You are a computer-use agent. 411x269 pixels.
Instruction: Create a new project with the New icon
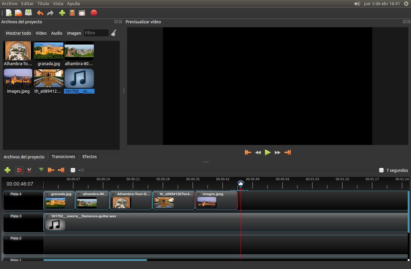(x=9, y=13)
